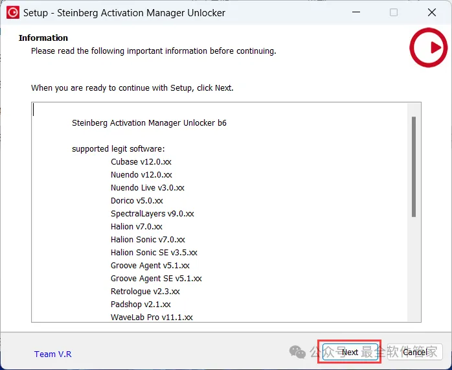This screenshot has height=370, width=452.
Task: Select the Dorico v5.0.xx line
Action: [x=137, y=201]
